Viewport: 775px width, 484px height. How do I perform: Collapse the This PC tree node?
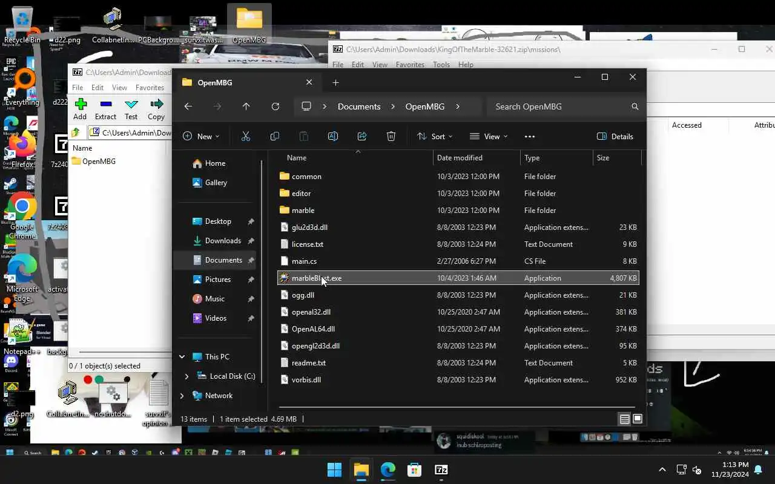click(182, 357)
